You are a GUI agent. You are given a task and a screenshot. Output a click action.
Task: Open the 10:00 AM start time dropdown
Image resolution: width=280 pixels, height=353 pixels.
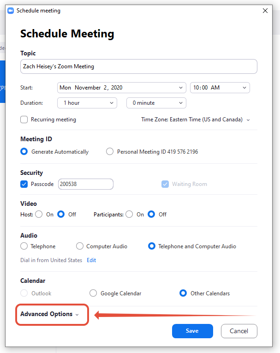point(220,88)
